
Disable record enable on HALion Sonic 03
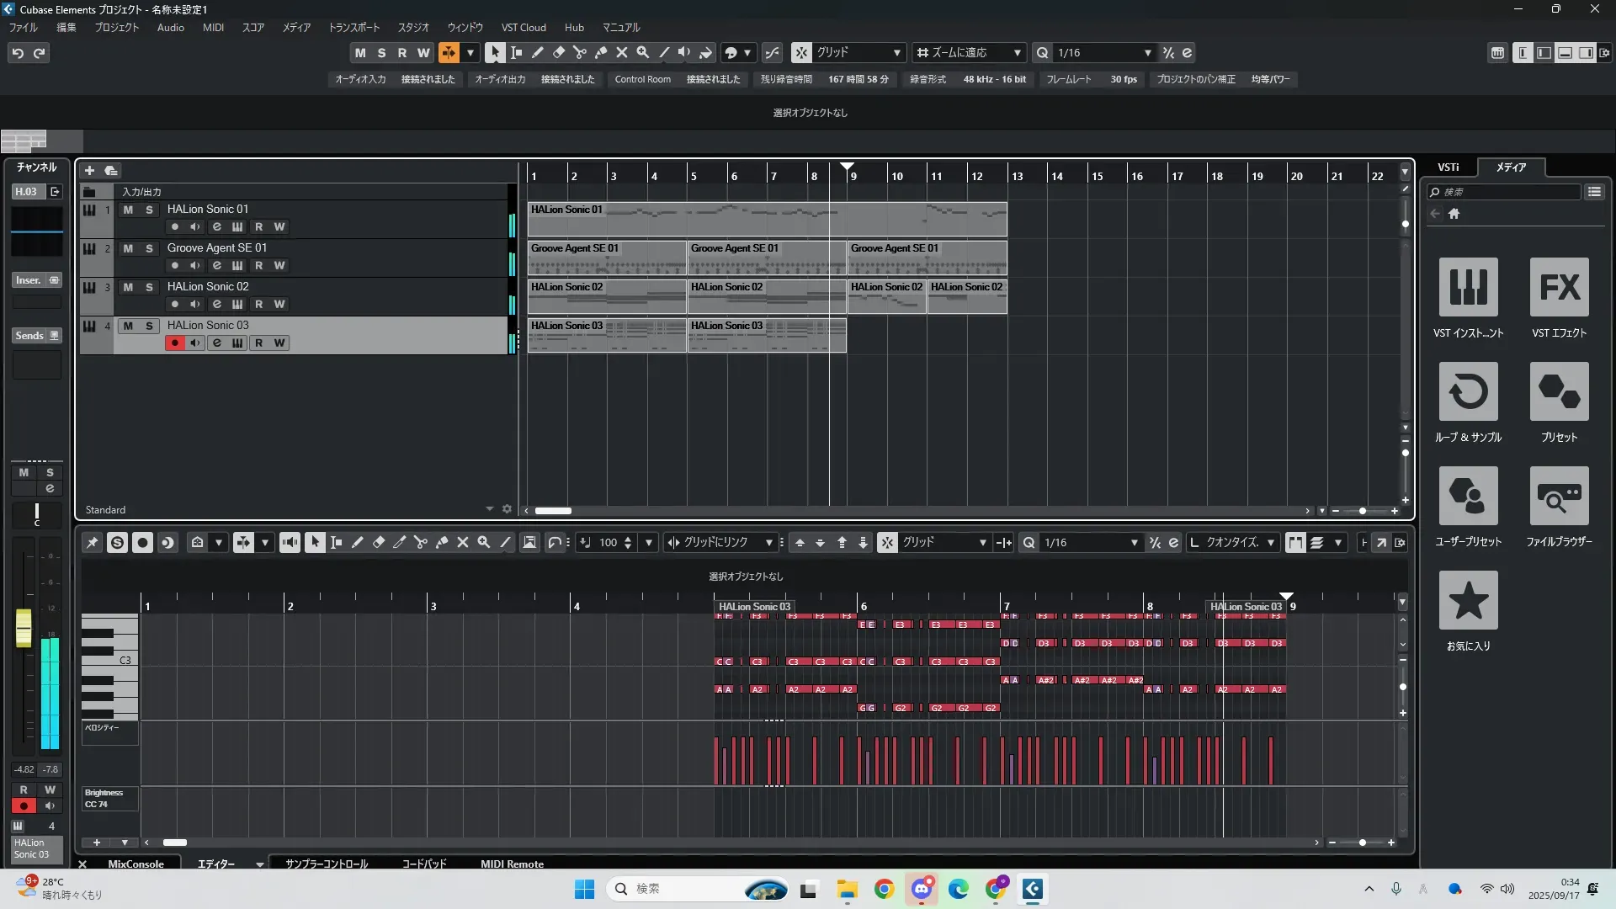tap(174, 343)
